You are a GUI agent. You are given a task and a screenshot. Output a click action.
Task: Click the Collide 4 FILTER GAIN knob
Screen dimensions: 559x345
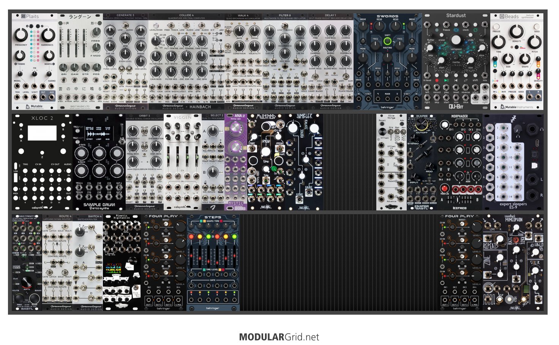pos(156,56)
